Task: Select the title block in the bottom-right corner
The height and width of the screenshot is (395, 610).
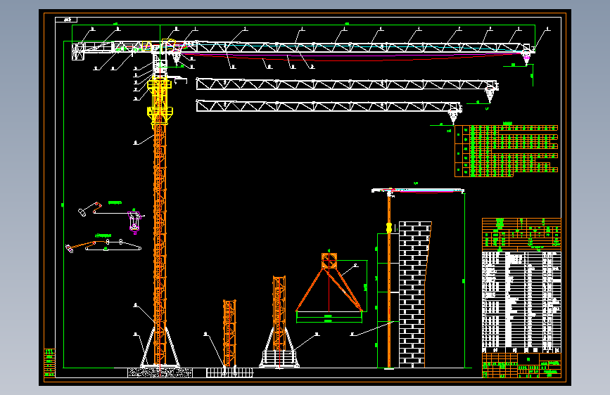Action: pos(521,365)
